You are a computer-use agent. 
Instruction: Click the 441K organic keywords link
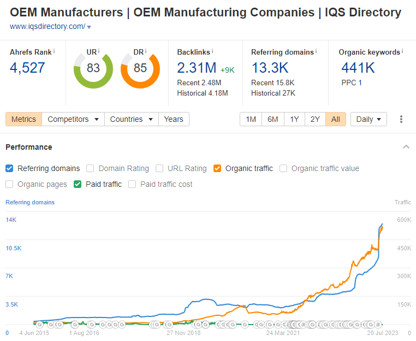click(358, 68)
